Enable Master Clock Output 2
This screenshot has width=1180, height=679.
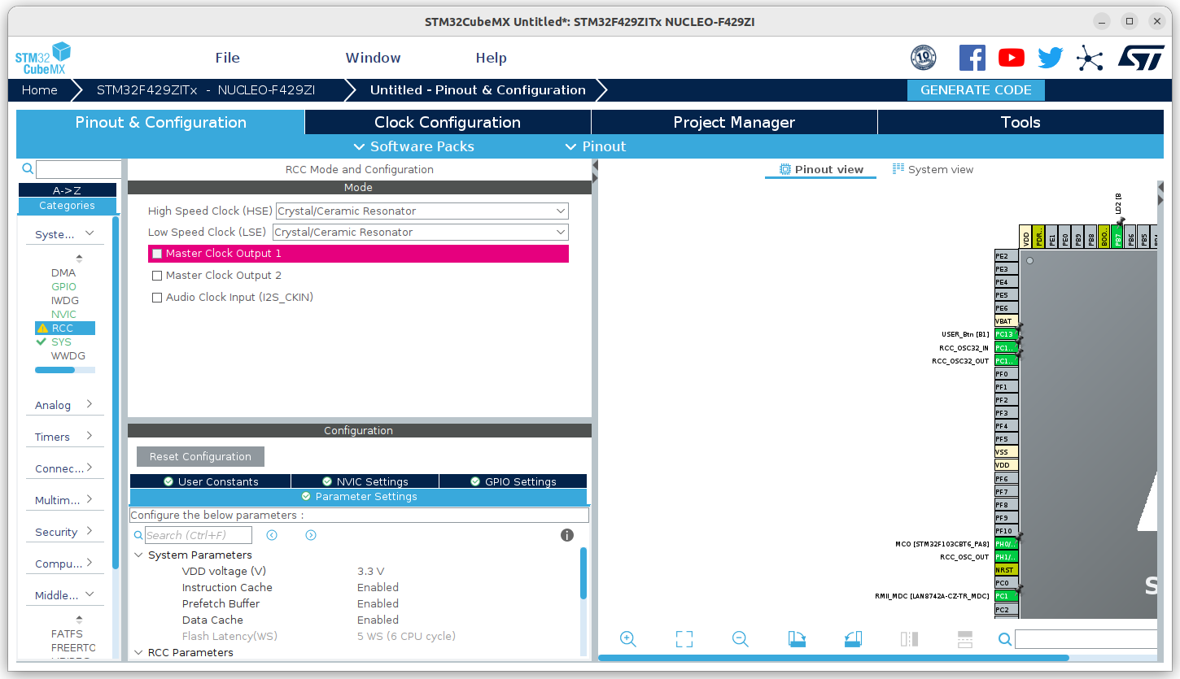pos(157,276)
